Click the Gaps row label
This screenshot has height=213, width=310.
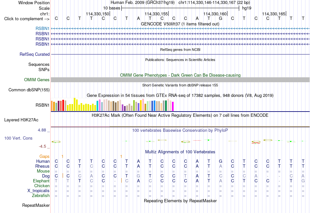click(44, 157)
